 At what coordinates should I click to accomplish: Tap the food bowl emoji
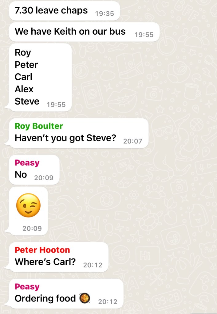[85, 298]
